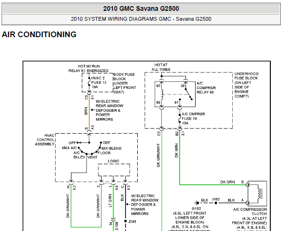
Task: Click the 'FLOOR' switch position
Action: click(x=104, y=153)
